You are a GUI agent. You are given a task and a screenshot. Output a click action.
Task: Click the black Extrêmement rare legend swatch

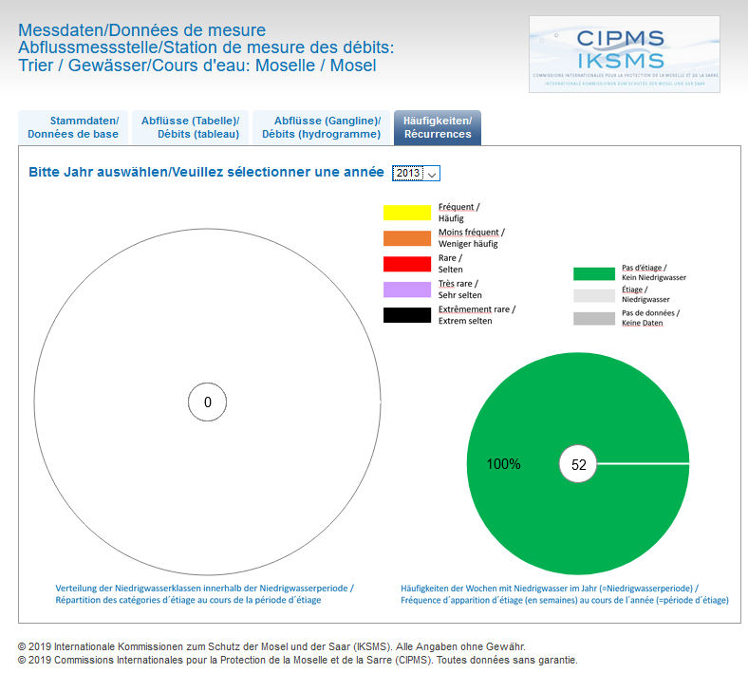pos(407,315)
